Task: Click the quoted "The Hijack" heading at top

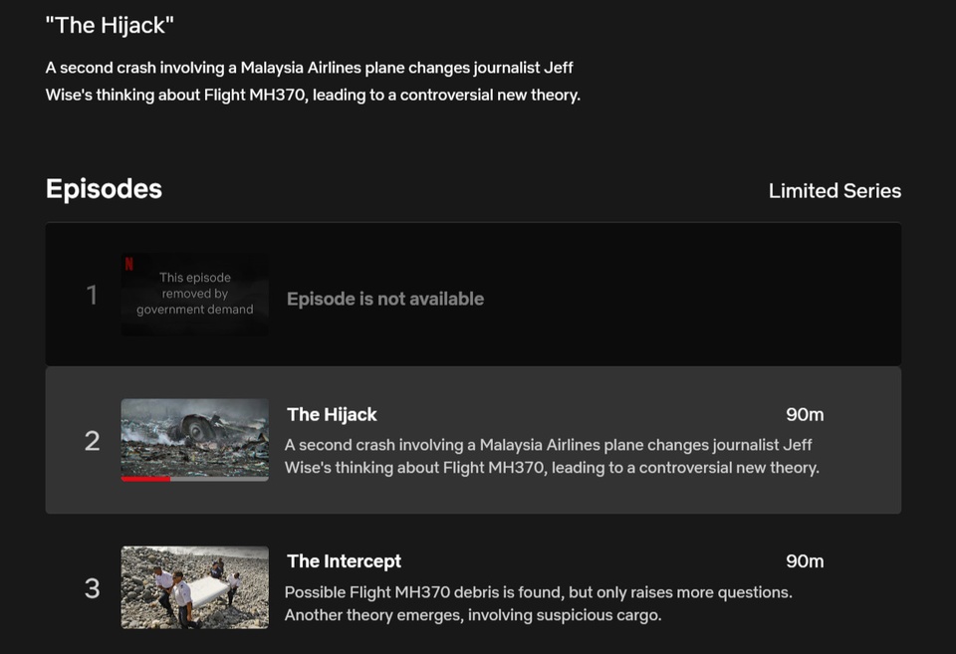Action: coord(110,26)
